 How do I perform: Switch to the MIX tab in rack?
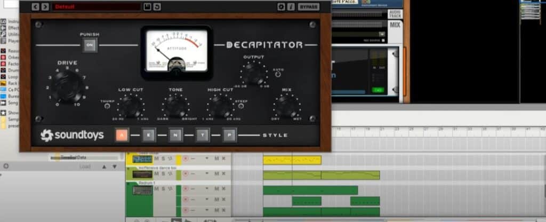click(x=395, y=25)
